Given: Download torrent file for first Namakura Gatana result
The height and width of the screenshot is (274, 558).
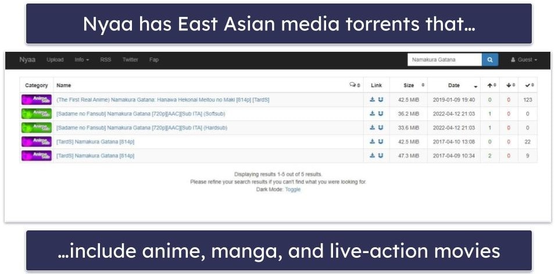Looking at the screenshot, I should tap(372, 99).
